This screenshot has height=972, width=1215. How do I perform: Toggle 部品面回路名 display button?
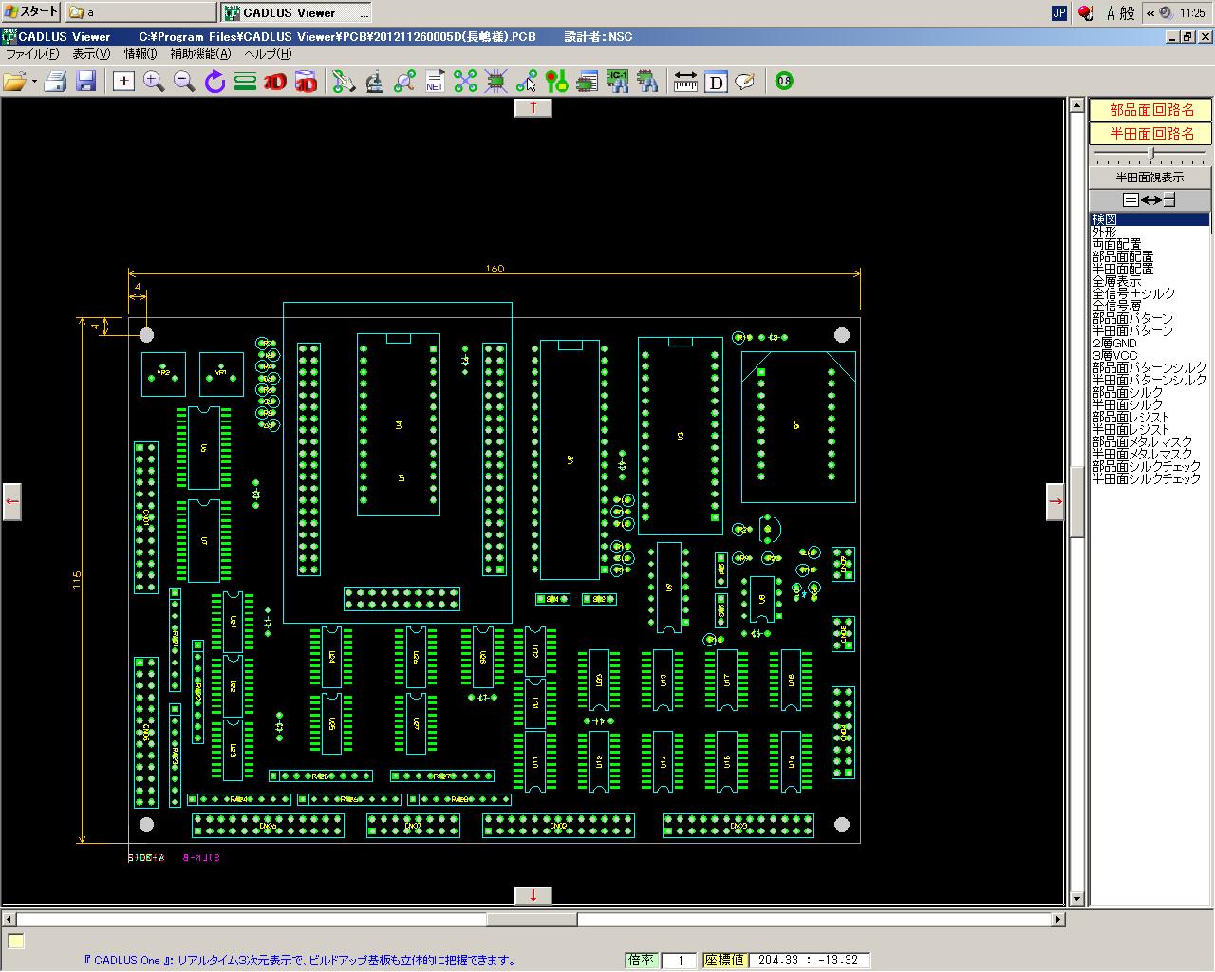tap(1150, 110)
